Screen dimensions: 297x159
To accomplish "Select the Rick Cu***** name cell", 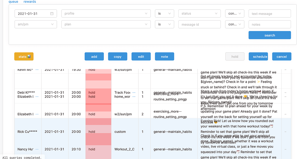I will [27, 132].
